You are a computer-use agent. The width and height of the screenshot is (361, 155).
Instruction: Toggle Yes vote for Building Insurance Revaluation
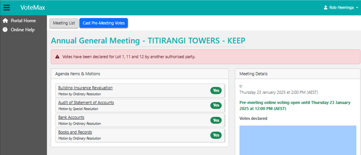pos(216,91)
